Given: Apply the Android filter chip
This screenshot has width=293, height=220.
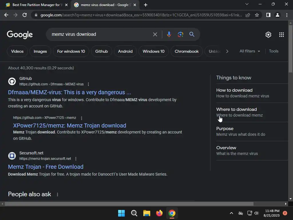Looking at the screenshot, I should point(125,51).
